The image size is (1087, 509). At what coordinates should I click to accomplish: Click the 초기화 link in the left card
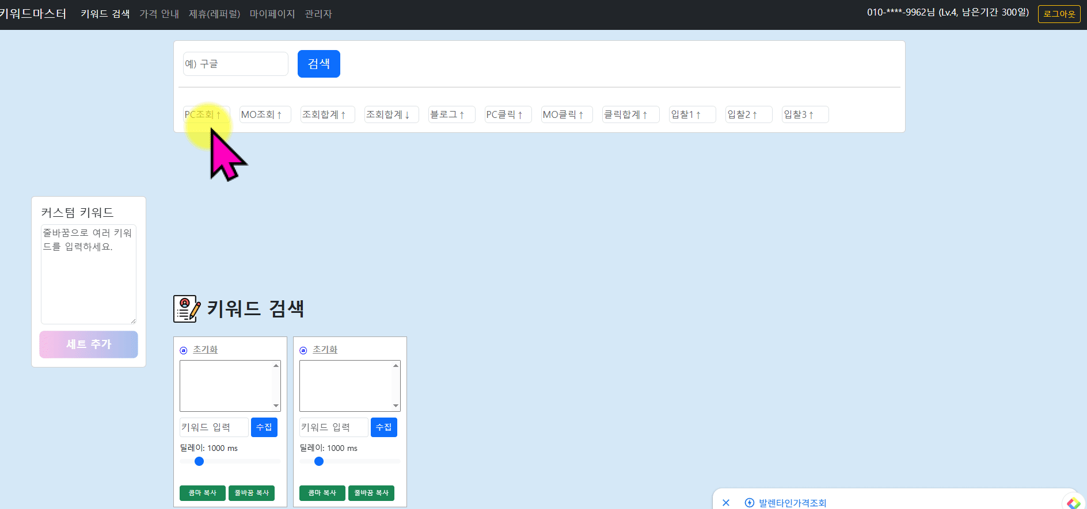point(205,350)
